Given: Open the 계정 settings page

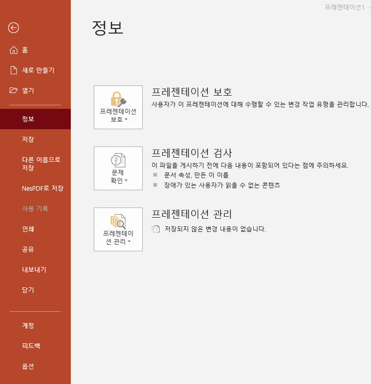Looking at the screenshot, I should pyautogui.click(x=28, y=326).
